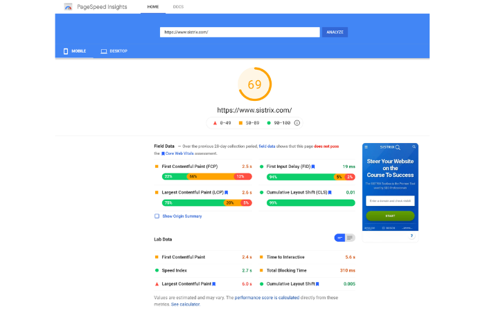Click the green circle 90-100 legend icon

(x=269, y=123)
